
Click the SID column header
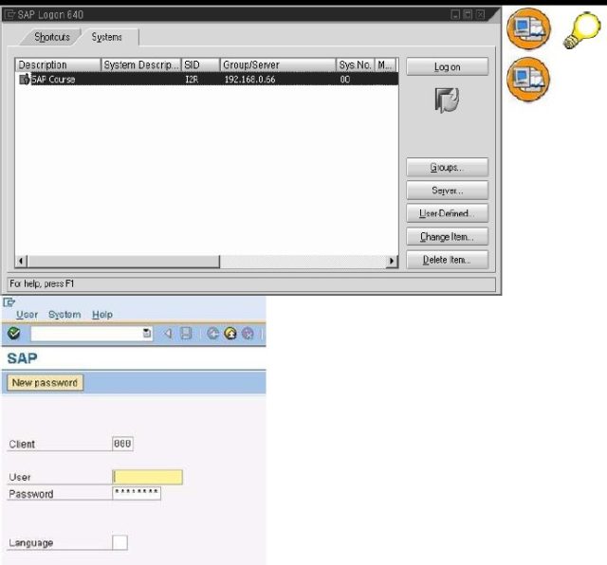[200, 65]
